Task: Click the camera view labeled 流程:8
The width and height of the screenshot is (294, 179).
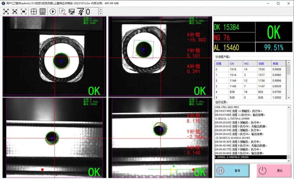Action: coord(54,138)
